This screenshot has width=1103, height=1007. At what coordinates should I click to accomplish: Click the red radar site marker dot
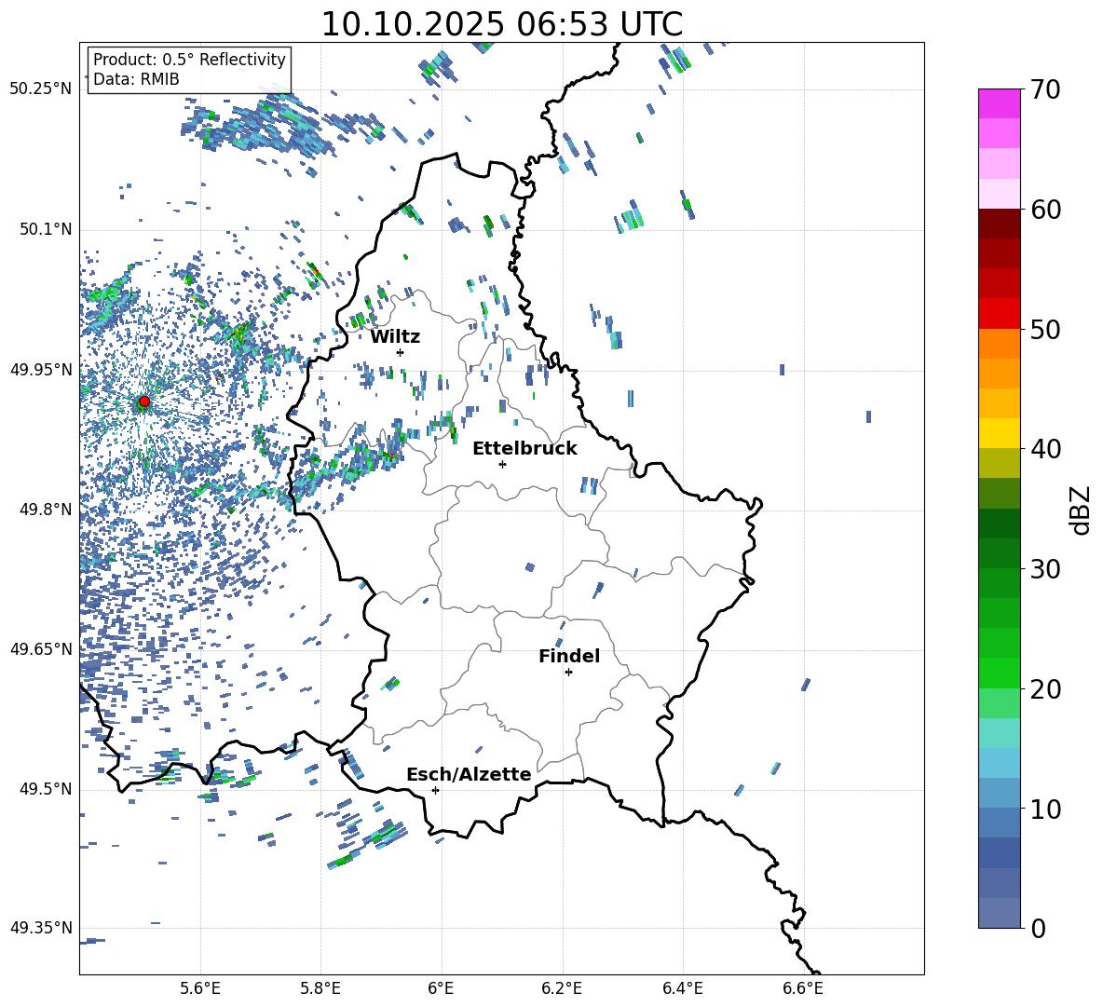point(143,401)
